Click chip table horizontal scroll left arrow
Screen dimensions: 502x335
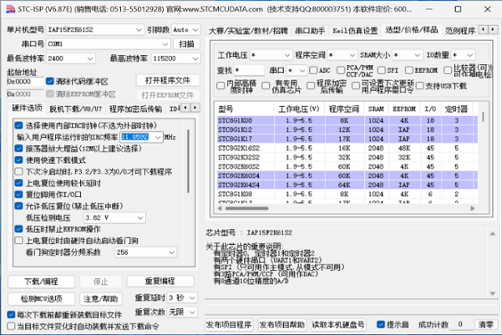pyautogui.click(x=220, y=208)
